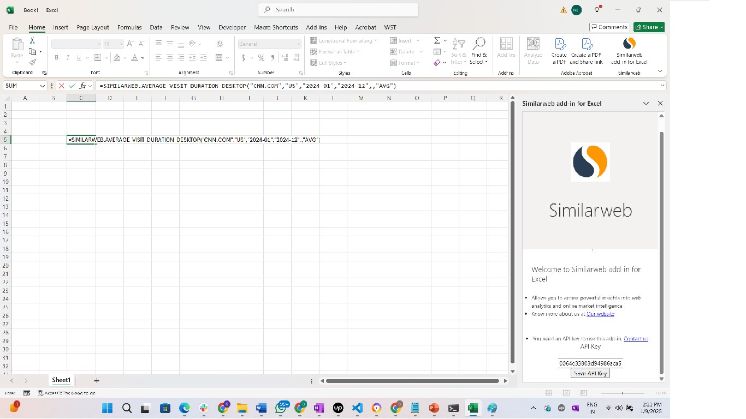Open Visual Studio Code from taskbar
The width and height of the screenshot is (746, 419).
click(357, 408)
